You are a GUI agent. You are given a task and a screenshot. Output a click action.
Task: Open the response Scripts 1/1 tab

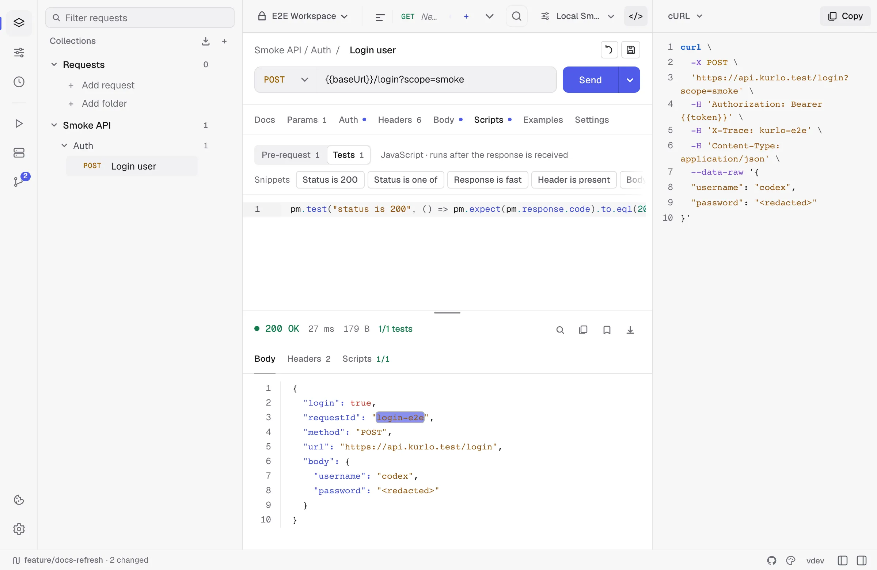365,359
